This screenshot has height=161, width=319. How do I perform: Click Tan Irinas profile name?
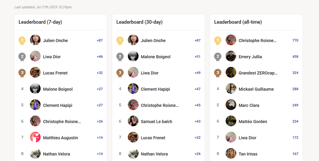coord(248,154)
